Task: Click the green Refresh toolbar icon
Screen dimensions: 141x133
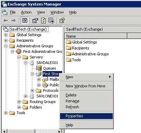Action: 43,21
